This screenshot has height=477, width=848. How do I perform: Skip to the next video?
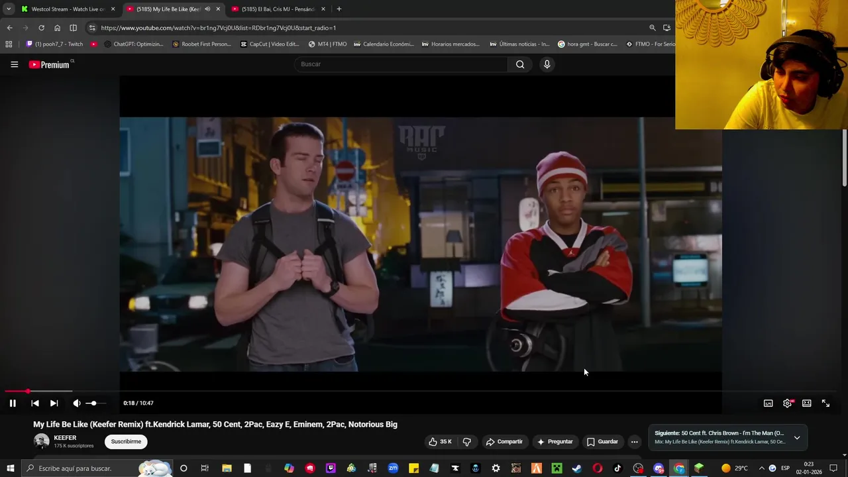point(54,403)
